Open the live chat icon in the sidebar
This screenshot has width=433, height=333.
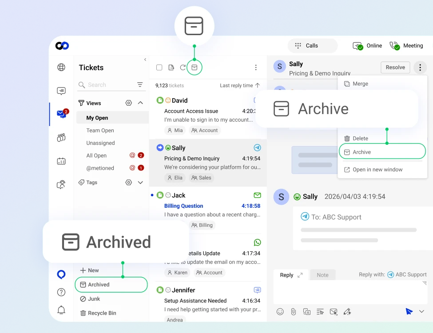tap(61, 91)
